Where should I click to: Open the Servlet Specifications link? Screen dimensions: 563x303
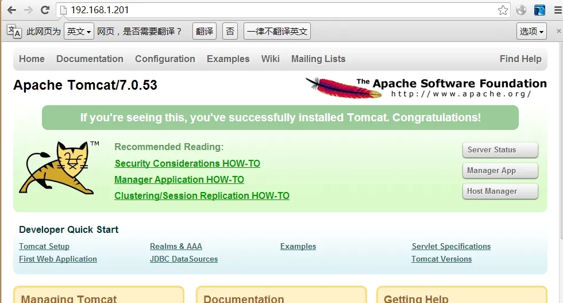[x=451, y=247]
